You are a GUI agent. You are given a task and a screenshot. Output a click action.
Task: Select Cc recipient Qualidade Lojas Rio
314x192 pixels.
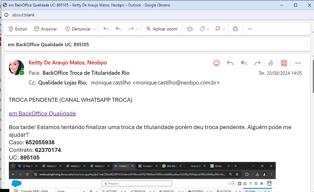[62, 83]
